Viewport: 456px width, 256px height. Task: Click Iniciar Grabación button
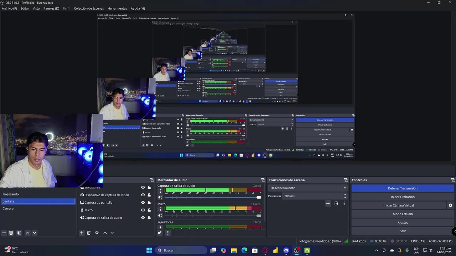coord(403,197)
